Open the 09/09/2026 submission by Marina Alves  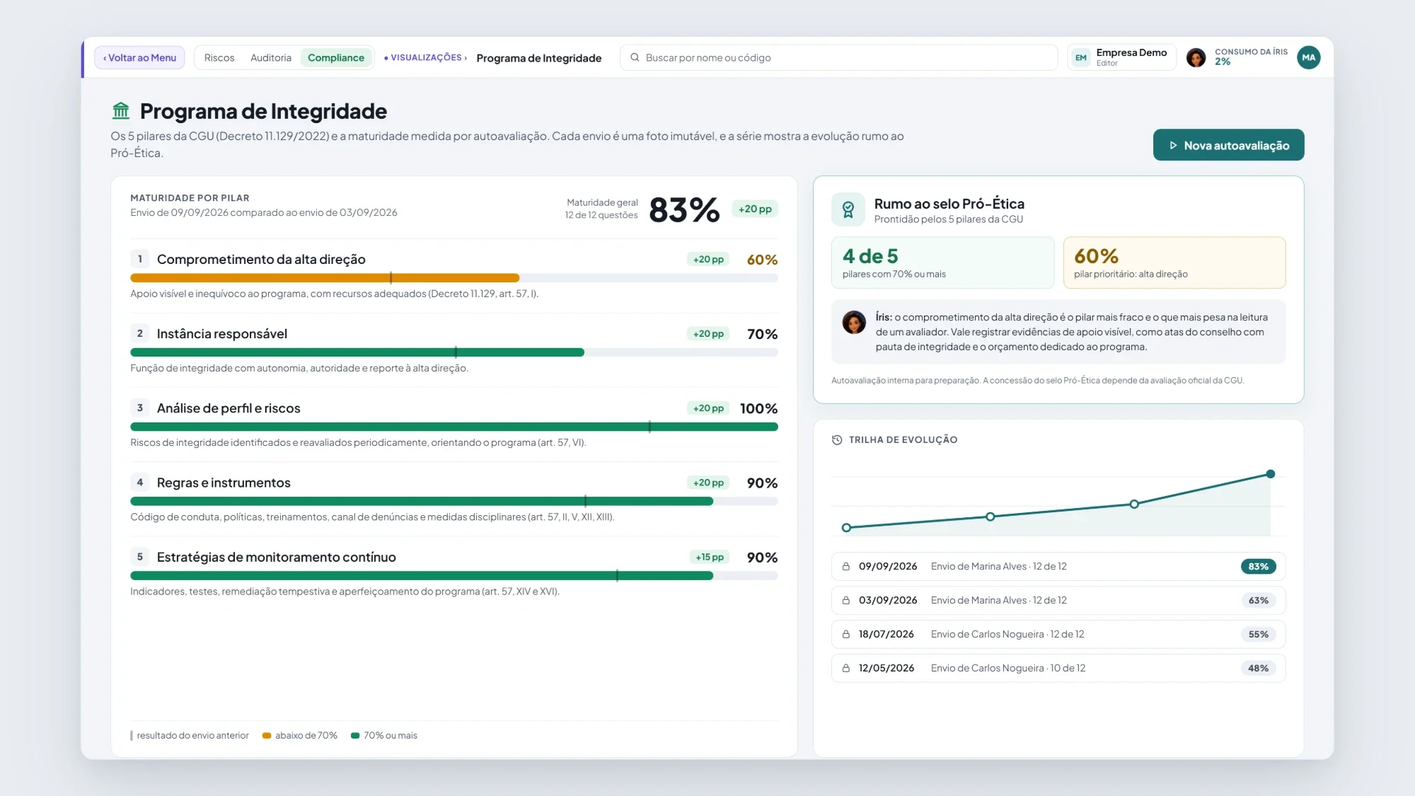[1058, 566]
